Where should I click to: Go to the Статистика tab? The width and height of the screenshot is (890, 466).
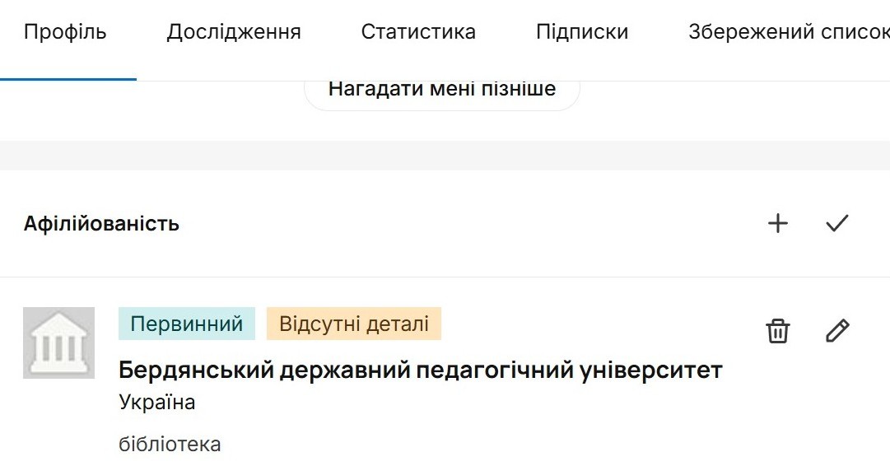pos(418,32)
